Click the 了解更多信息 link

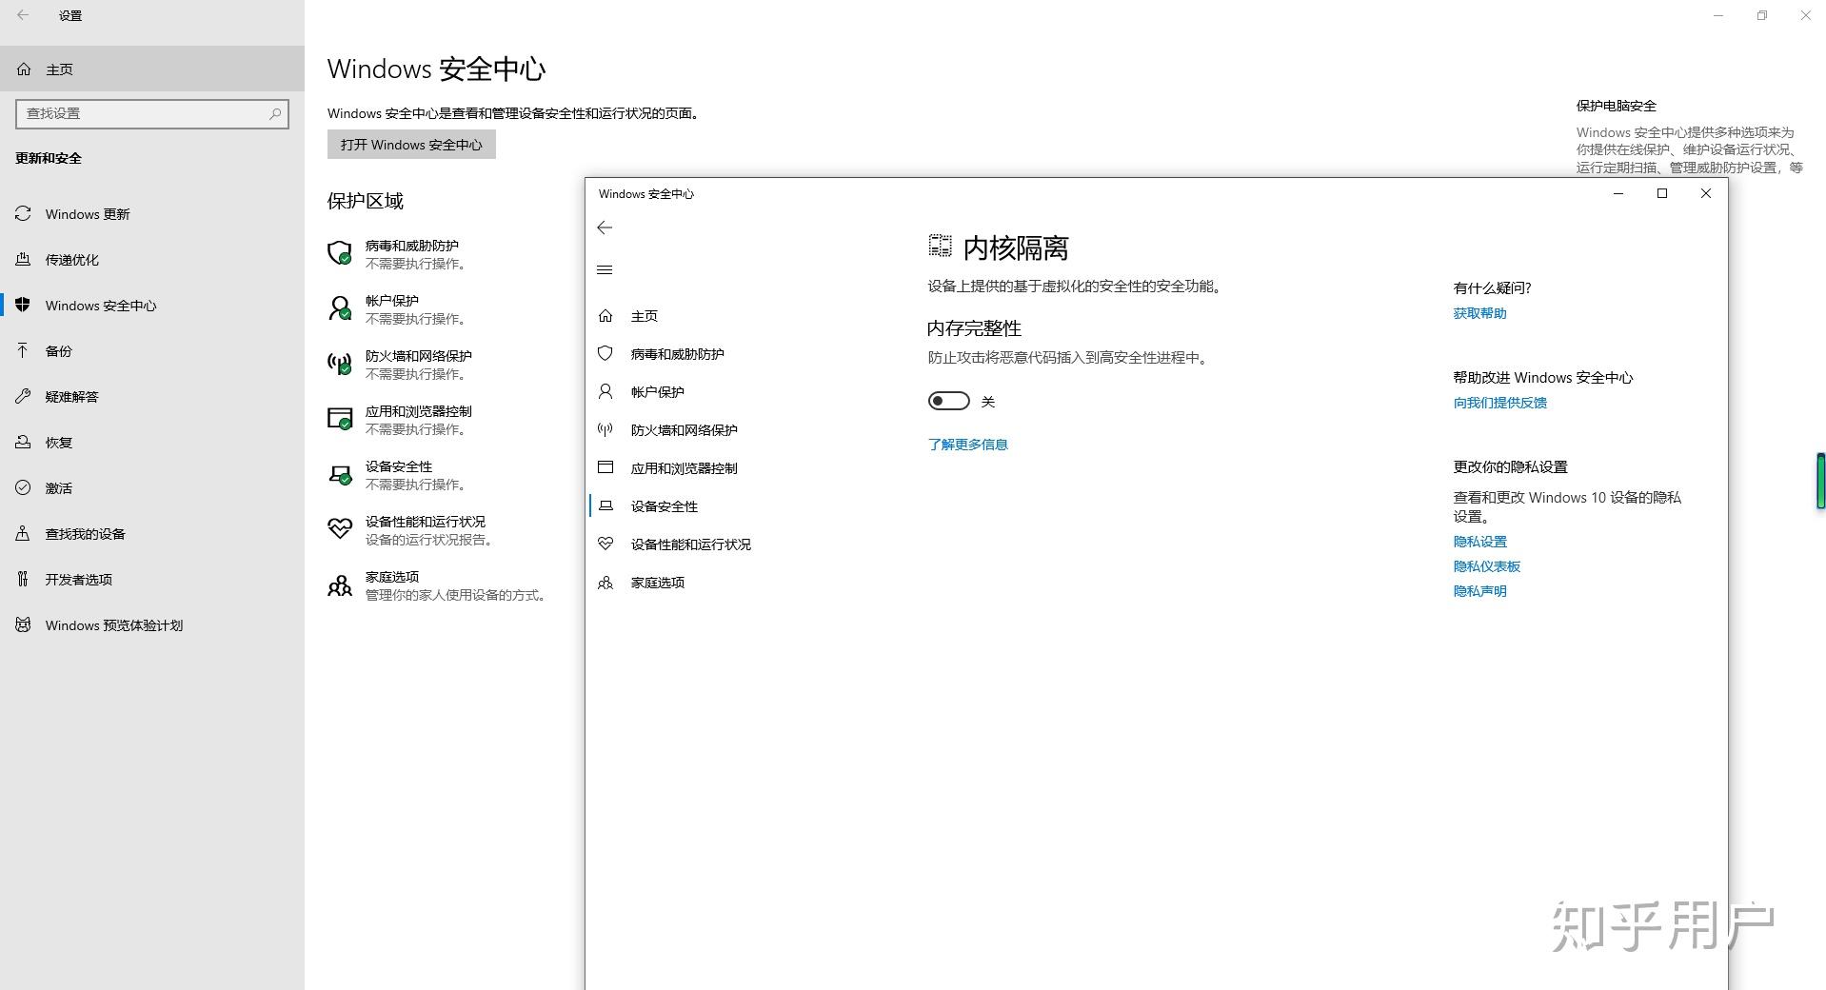[x=967, y=445]
